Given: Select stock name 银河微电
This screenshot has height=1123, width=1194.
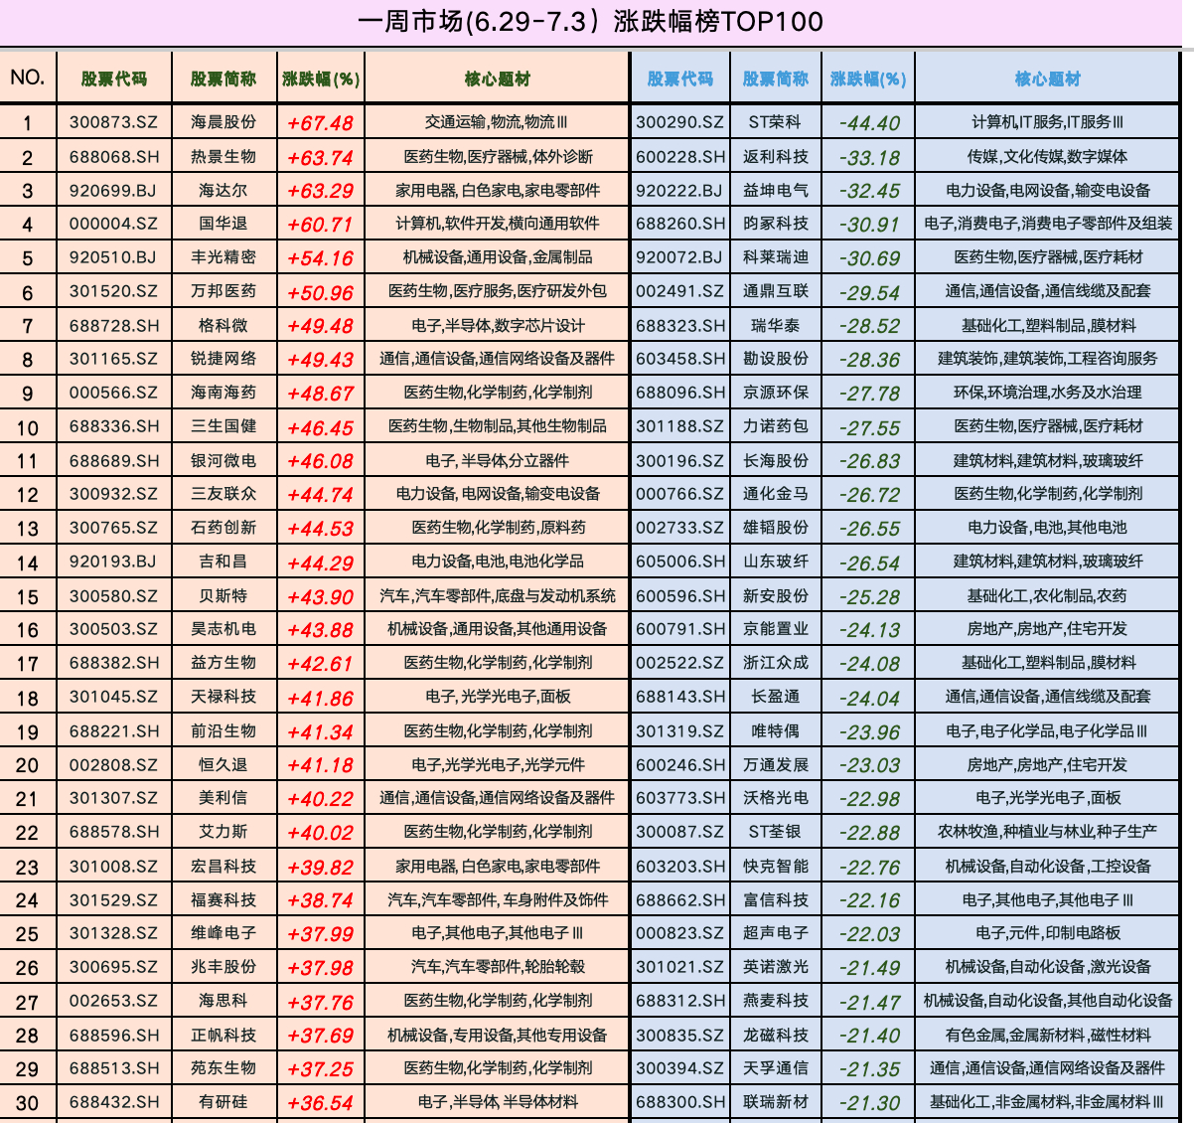Looking at the screenshot, I should 224,460.
